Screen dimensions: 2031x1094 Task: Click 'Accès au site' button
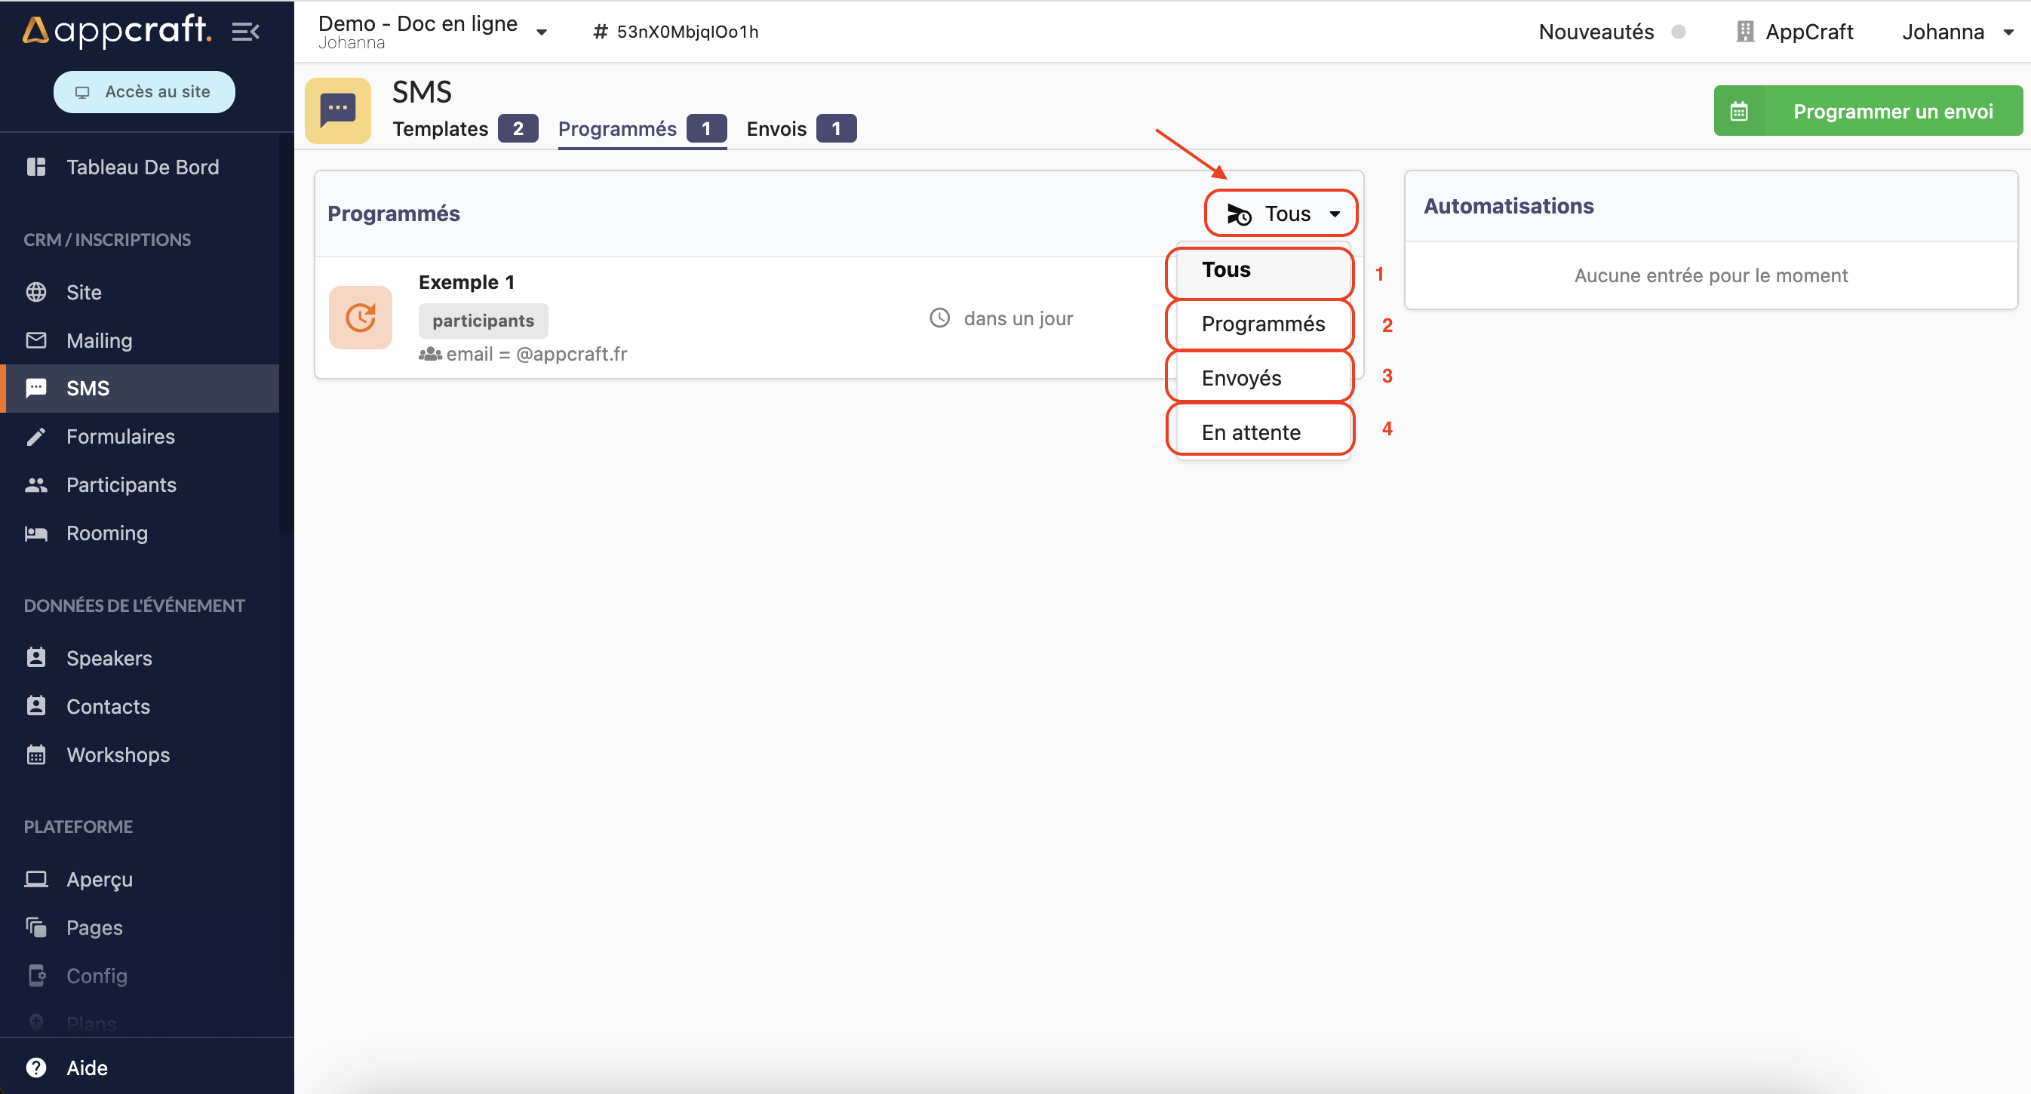144,91
